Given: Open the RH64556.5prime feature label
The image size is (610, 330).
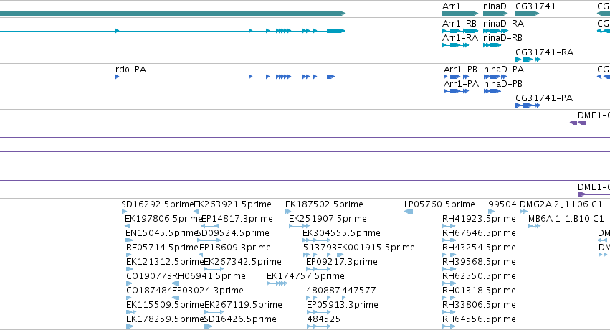Looking at the screenshot, I should pyautogui.click(x=479, y=319).
